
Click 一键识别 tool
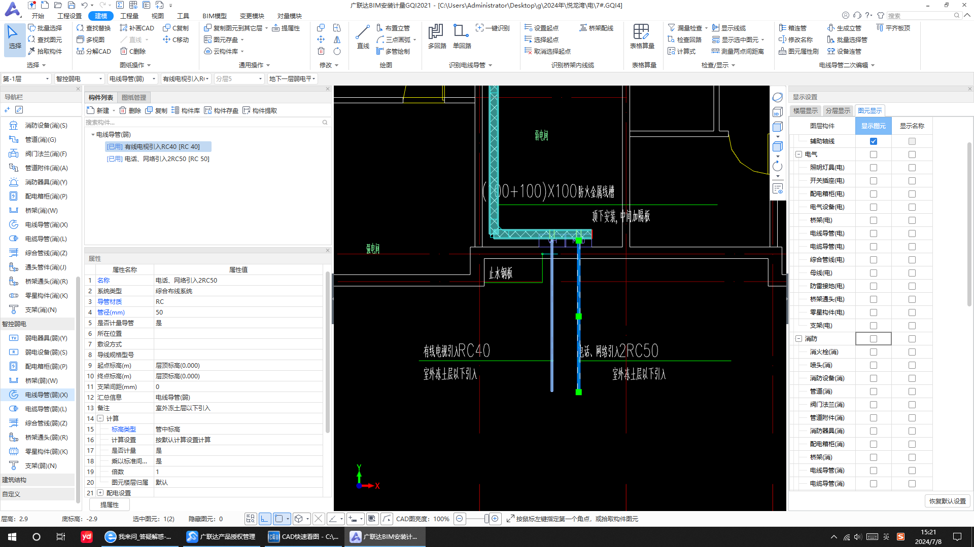(x=493, y=28)
